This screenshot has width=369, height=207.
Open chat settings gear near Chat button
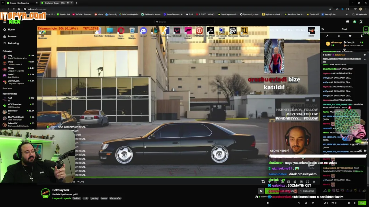(x=355, y=203)
